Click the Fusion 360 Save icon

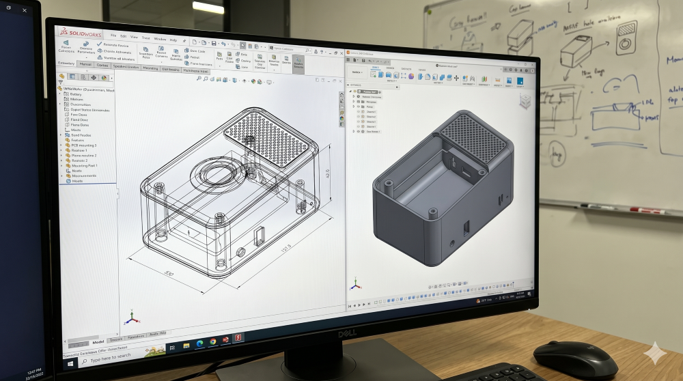pos(363,61)
